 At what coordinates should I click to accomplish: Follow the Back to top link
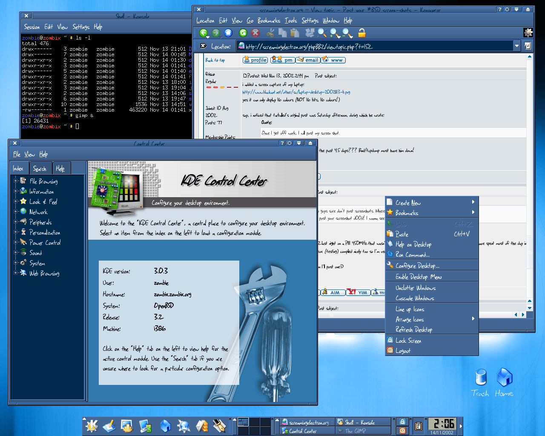215,60
